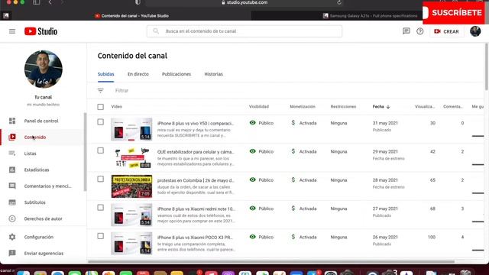The image size is (489, 275).
Task: Click the page vertical scrollbar
Action: tap(487, 66)
